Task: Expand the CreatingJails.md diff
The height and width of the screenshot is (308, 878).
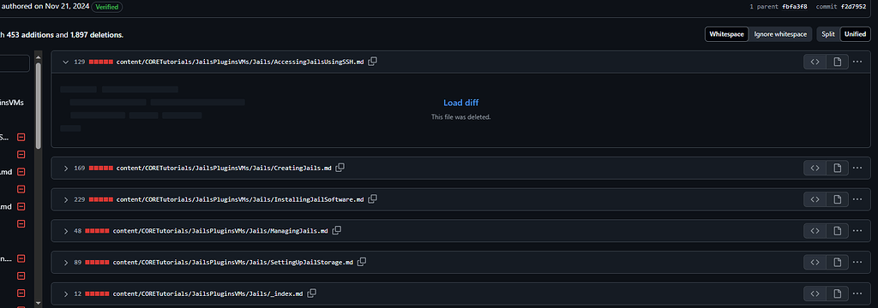Action: click(65, 169)
